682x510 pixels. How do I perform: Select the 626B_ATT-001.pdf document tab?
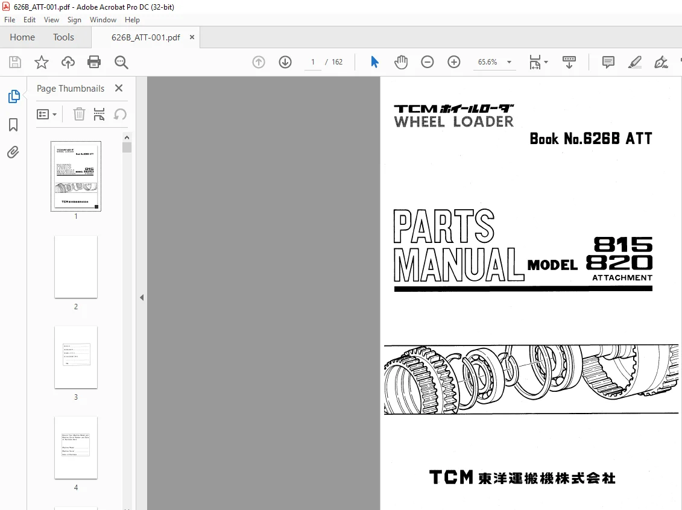146,37
